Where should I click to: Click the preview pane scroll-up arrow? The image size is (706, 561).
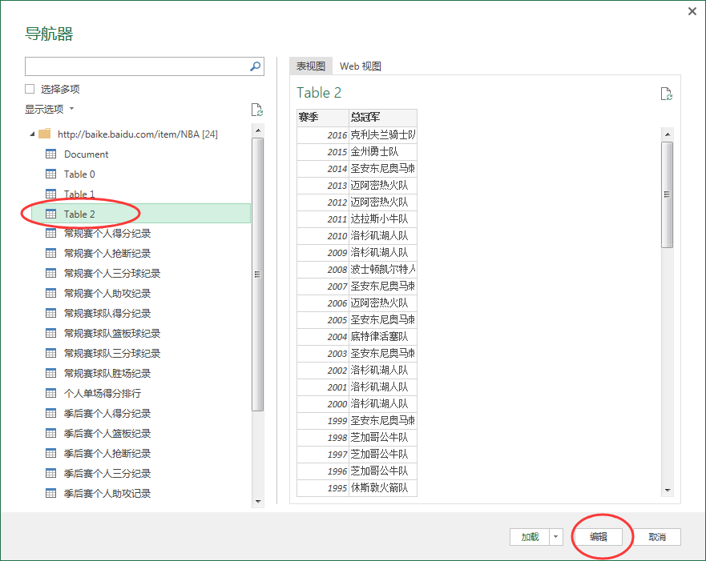(668, 134)
